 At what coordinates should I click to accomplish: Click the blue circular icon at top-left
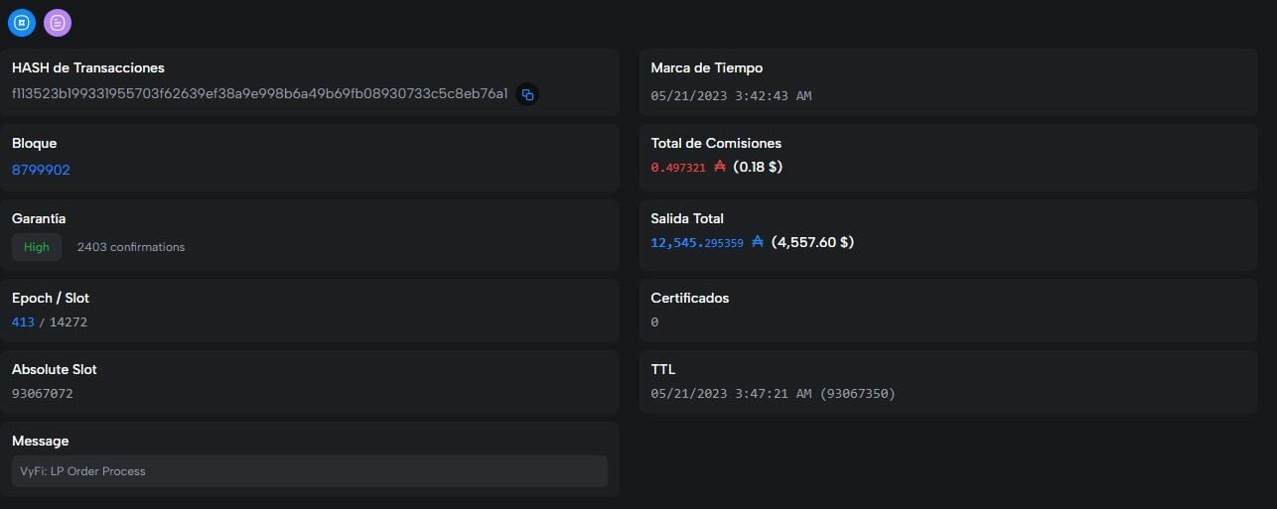pyautogui.click(x=22, y=22)
